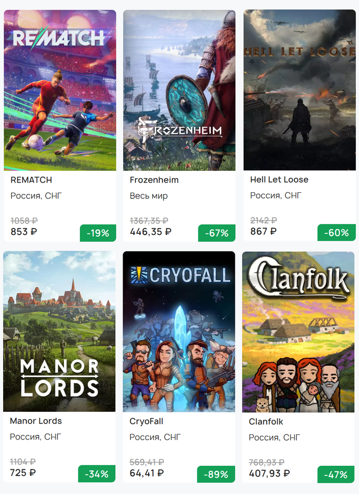Click the -67% discount badge
Viewport: 359px width, 494px height.
217,233
